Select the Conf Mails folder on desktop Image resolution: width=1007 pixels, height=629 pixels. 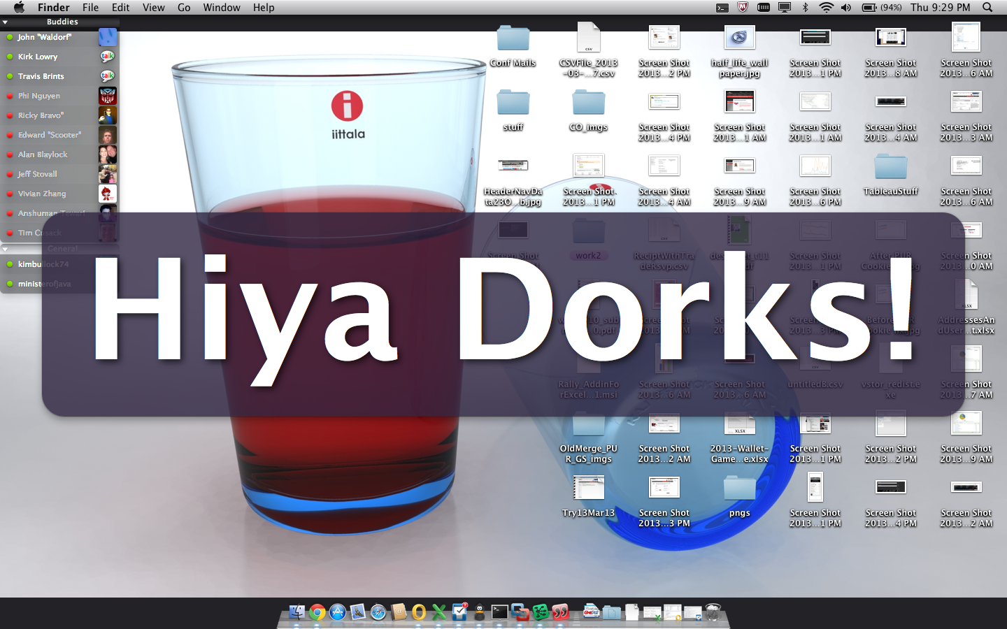click(513, 45)
